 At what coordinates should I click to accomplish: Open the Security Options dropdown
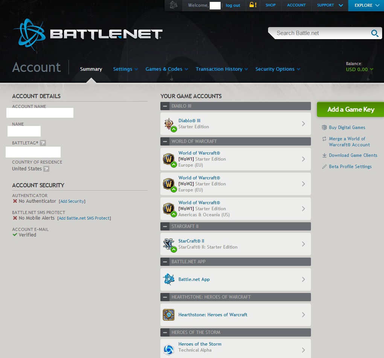pos(278,69)
